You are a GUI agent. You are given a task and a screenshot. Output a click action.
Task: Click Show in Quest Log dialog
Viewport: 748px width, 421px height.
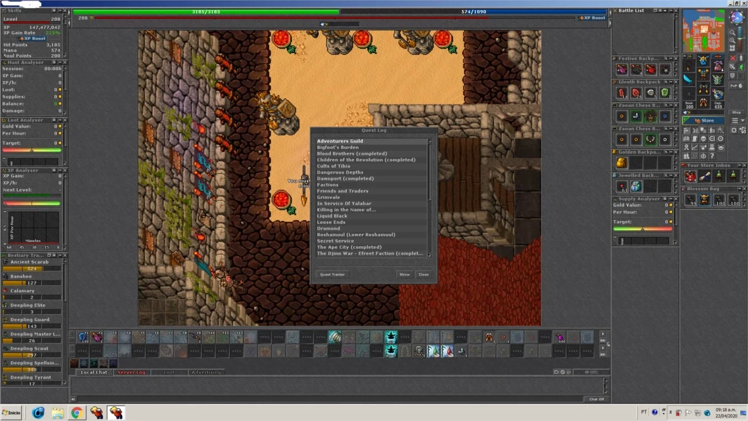pos(404,274)
